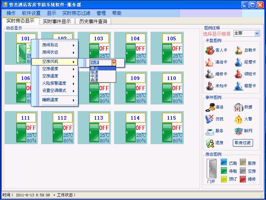This screenshot has height=200, width=266.
Task: Select the 维修卡 maintenance card icon
Action: (210, 74)
